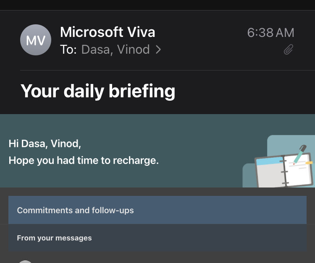Click the blue header strip of the notebook illustration
This screenshot has width=315, height=263.
pos(269,161)
